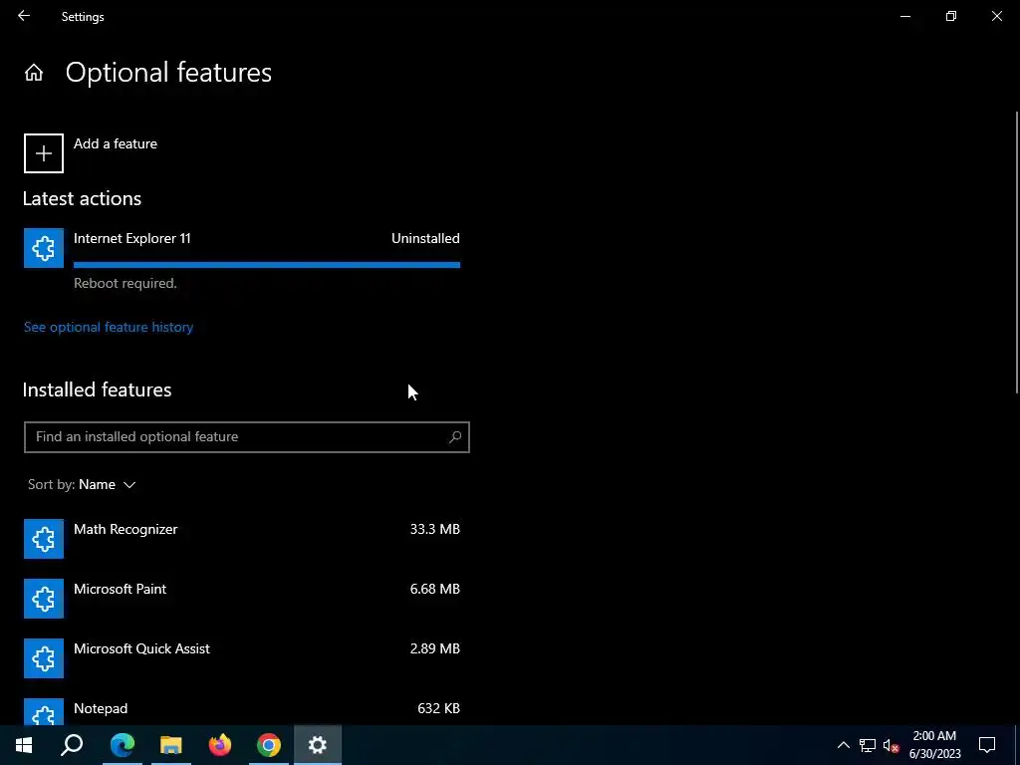Click the 6.68 MB size value
The width and height of the screenshot is (1020, 765).
434,589
